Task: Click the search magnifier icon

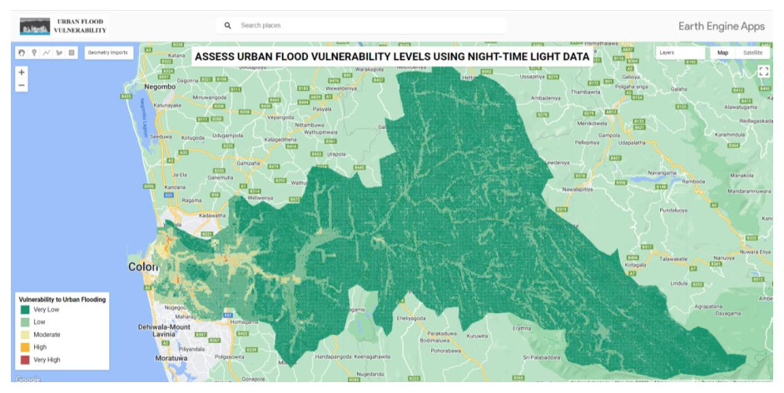Action: coord(227,26)
